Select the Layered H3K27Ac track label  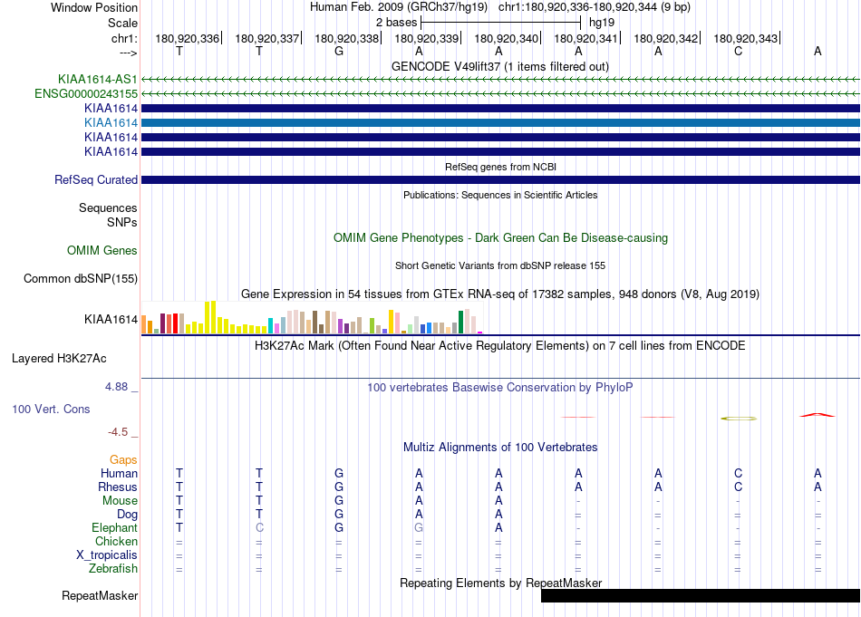59,359
